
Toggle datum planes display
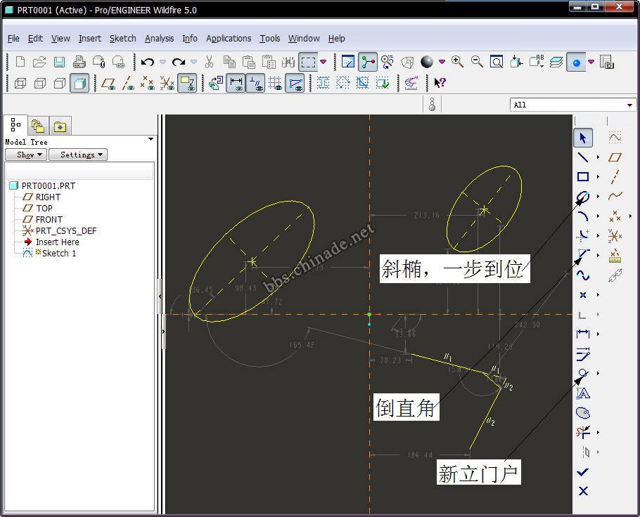(108, 83)
